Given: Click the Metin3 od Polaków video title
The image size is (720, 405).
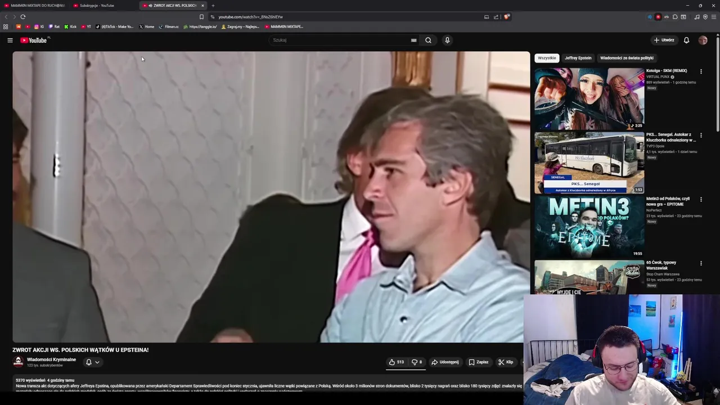Looking at the screenshot, I should pos(668,201).
